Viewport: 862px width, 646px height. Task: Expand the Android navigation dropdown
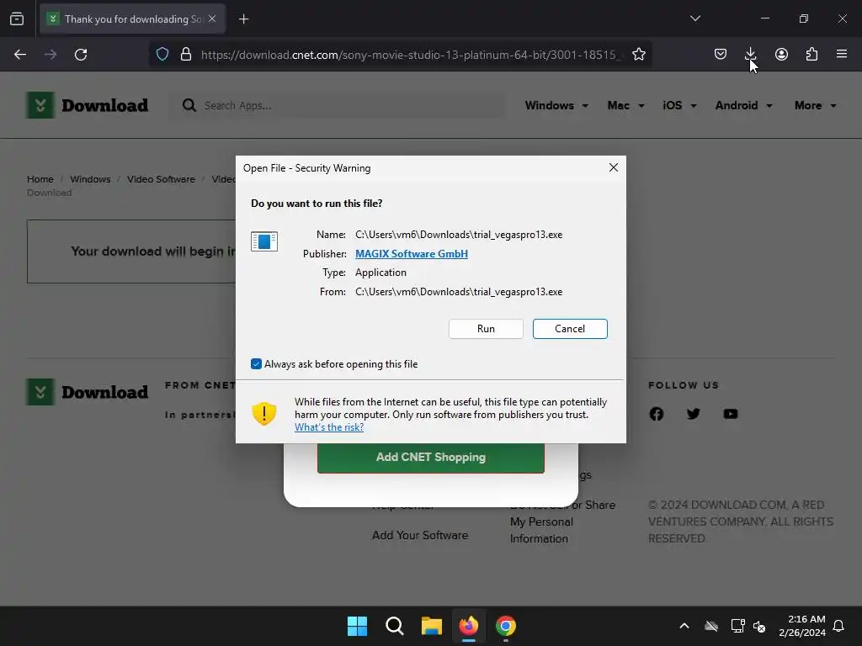coord(743,105)
